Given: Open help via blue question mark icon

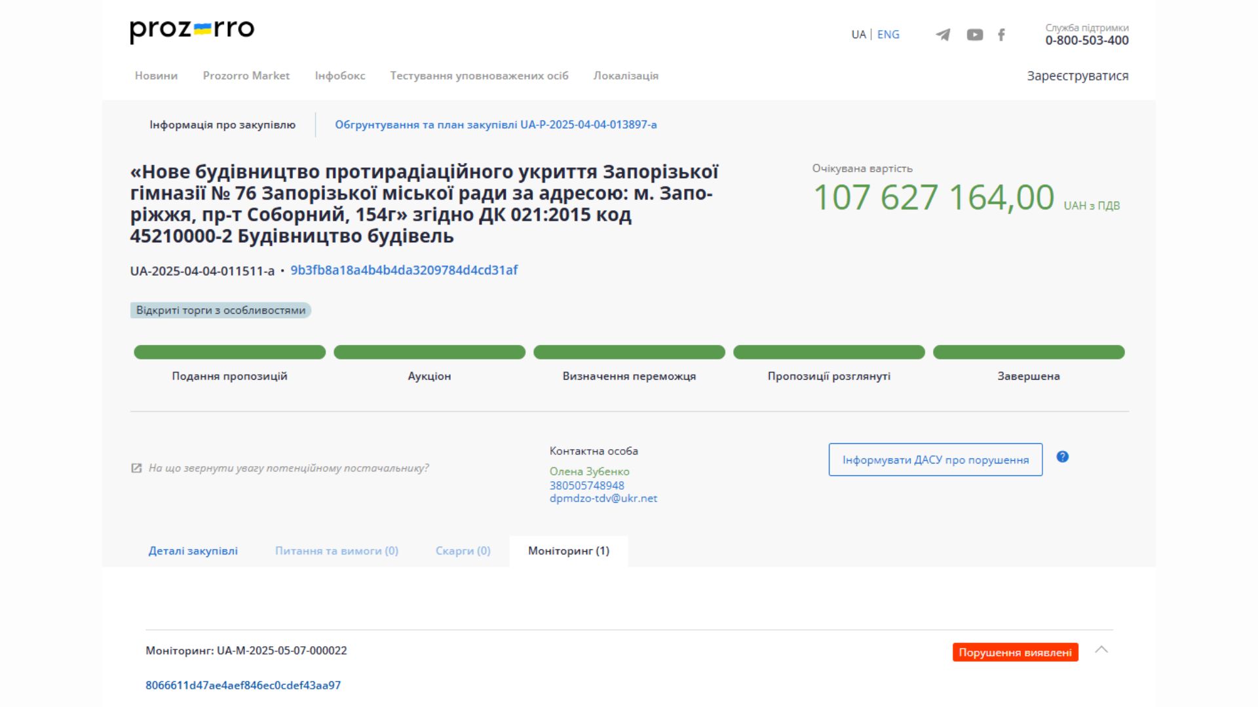Looking at the screenshot, I should (x=1062, y=458).
